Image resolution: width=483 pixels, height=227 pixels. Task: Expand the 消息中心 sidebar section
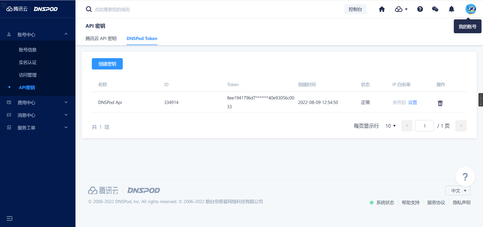[38, 115]
